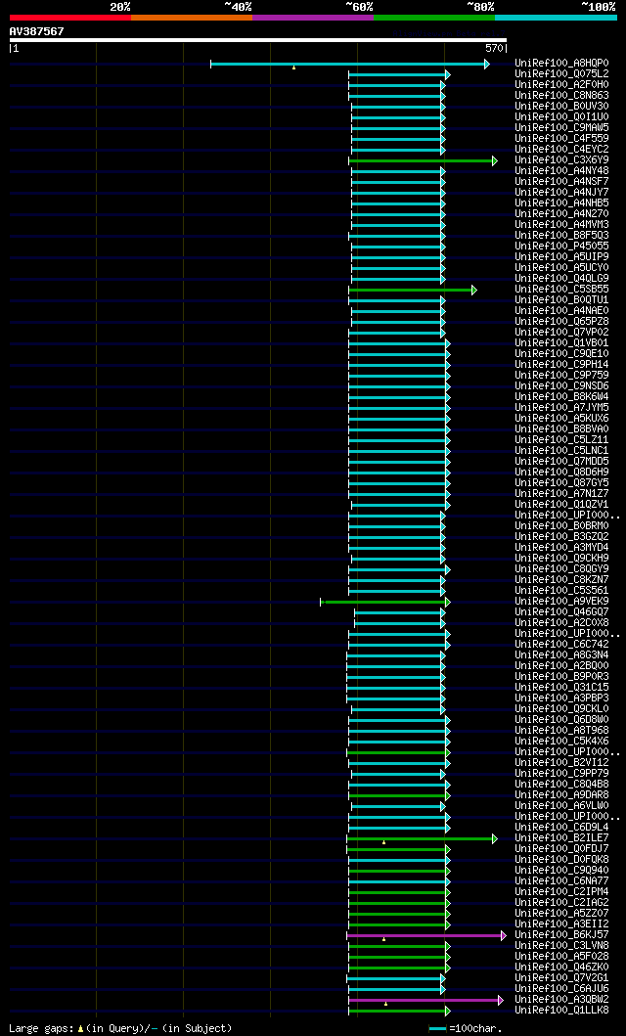Click the orange ~40% legend segment
The width and height of the screenshot is (626, 1036).
pyautogui.click(x=192, y=18)
